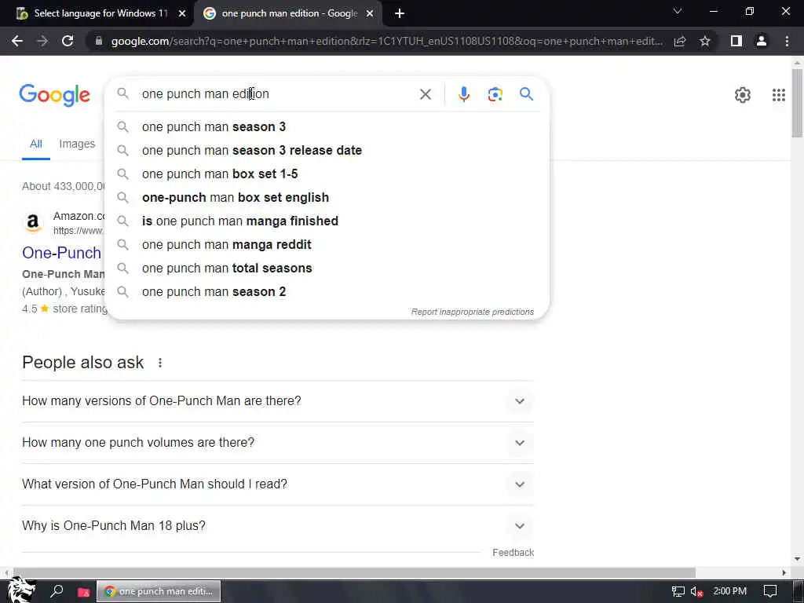
Task: Choose suggestion one punch man box set 1-5
Action: (x=327, y=174)
